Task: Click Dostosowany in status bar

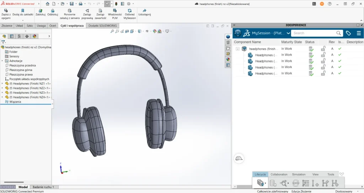Action: point(344,191)
